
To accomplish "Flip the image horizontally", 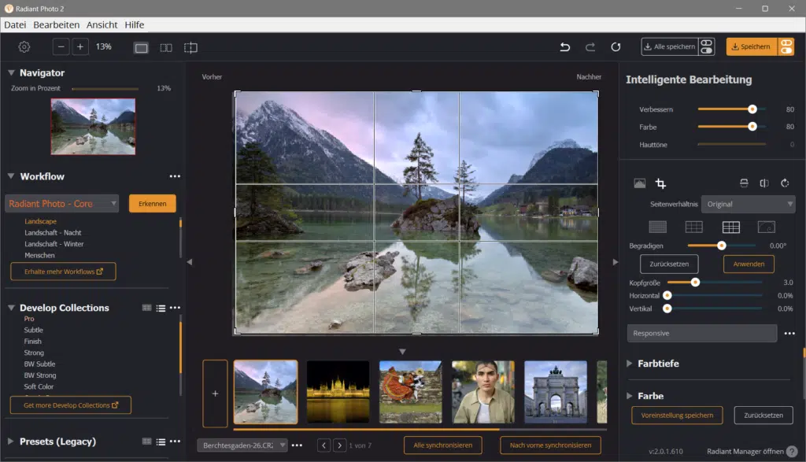I will pos(763,183).
